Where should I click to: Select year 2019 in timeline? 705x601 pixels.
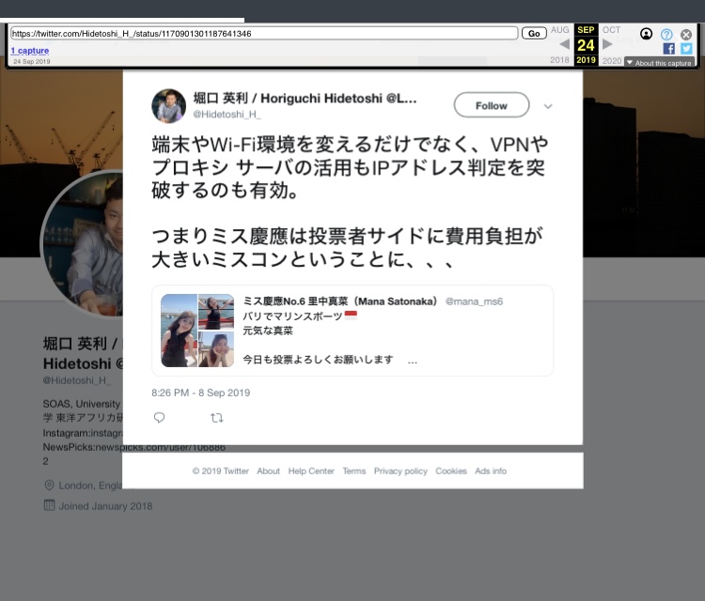(587, 60)
